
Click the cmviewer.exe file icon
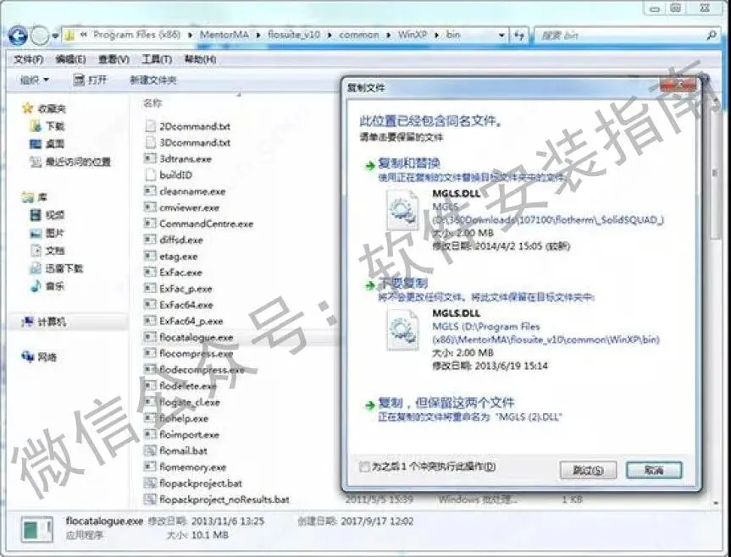(x=150, y=207)
